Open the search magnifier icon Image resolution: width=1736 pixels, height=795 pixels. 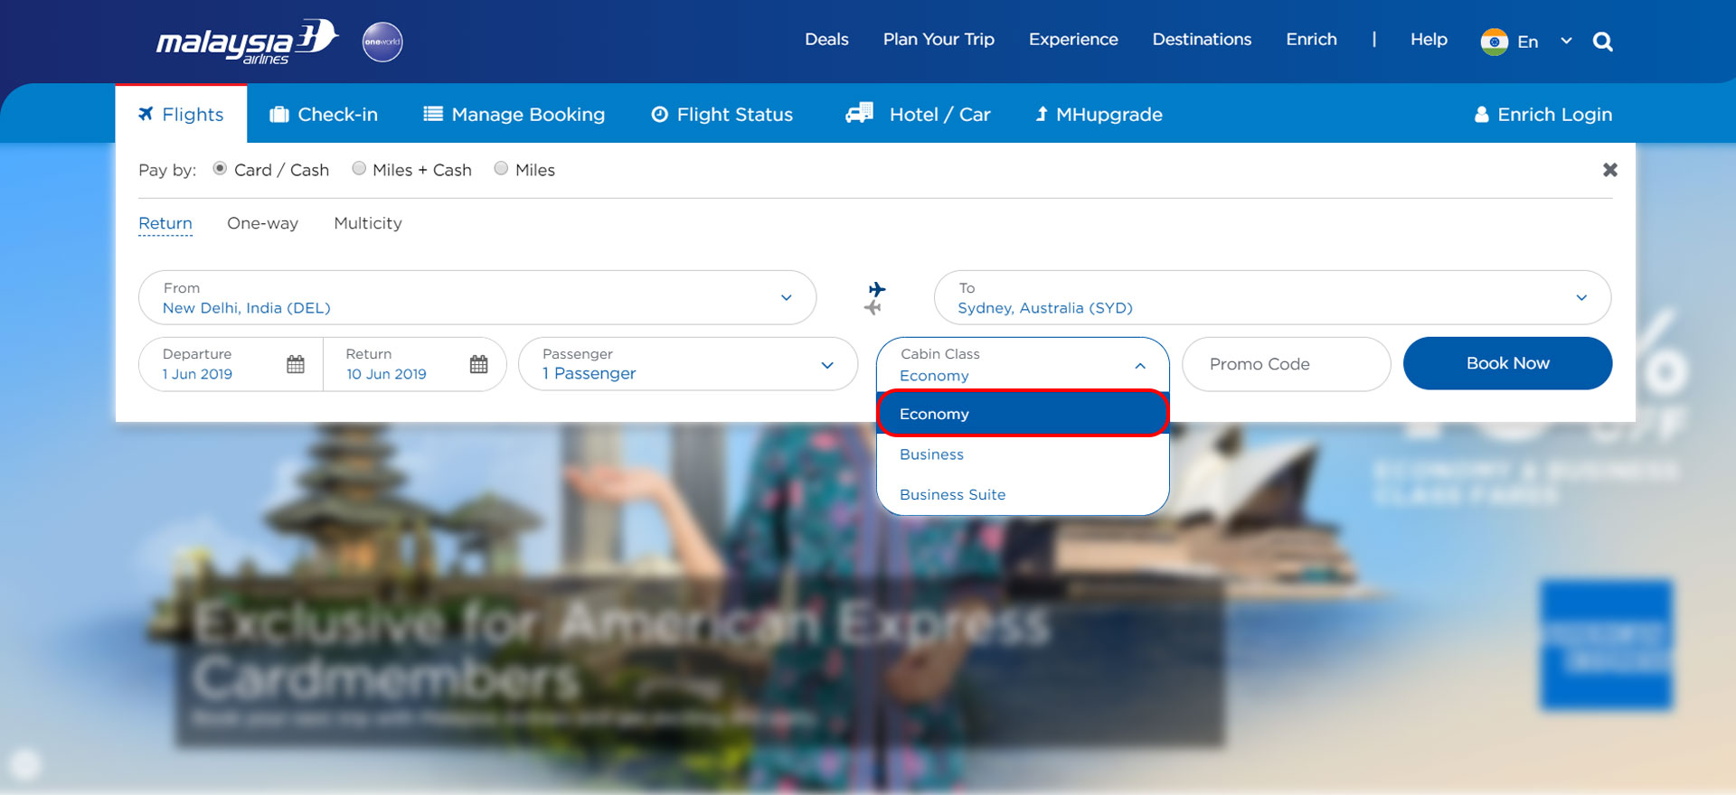pyautogui.click(x=1602, y=42)
